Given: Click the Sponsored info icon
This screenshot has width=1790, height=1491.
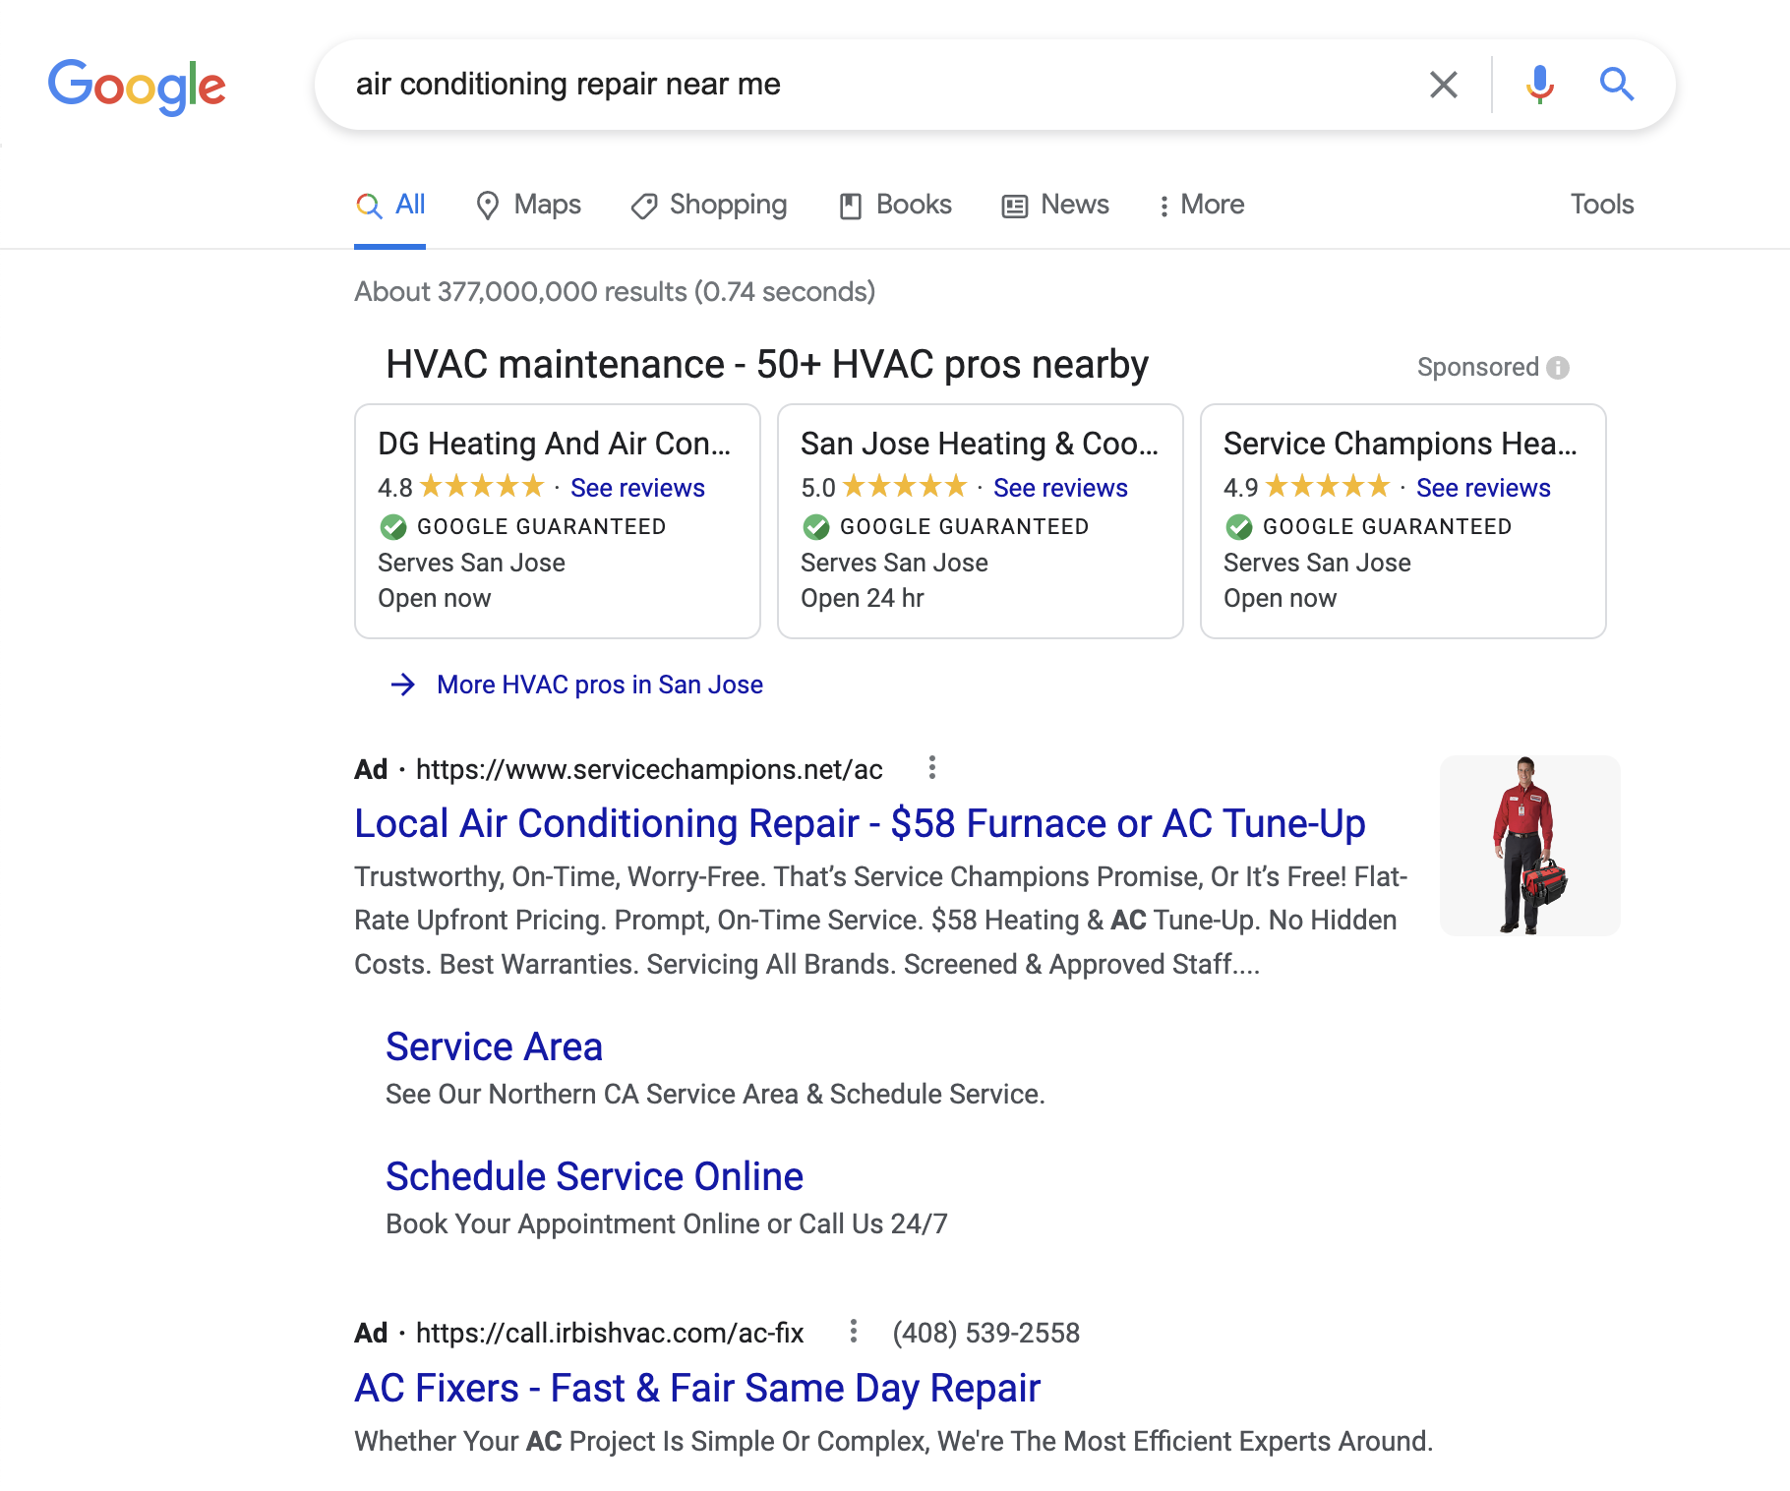Looking at the screenshot, I should point(1557,367).
